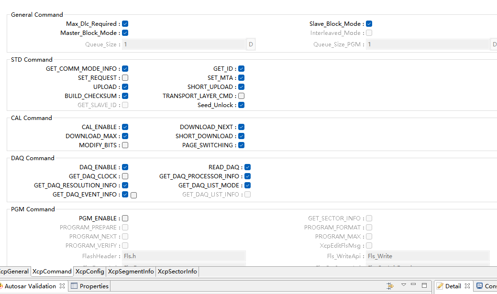497x294 pixels.
Task: Go to the XcpSectorInfo tab
Action: point(177,272)
